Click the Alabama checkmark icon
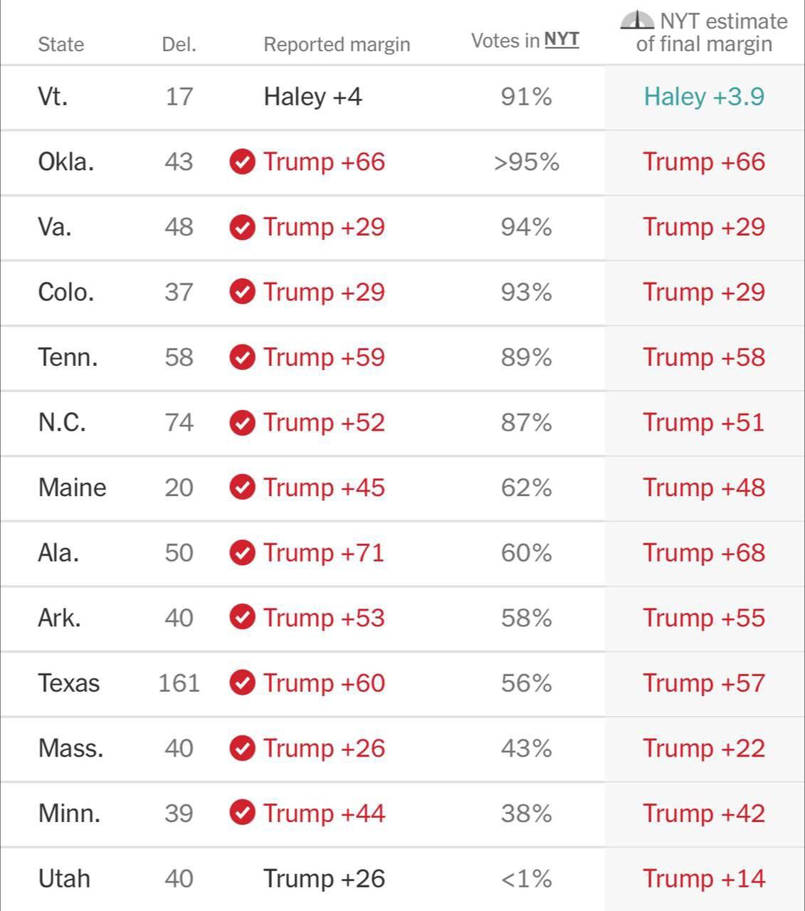The width and height of the screenshot is (805, 911). point(242,553)
